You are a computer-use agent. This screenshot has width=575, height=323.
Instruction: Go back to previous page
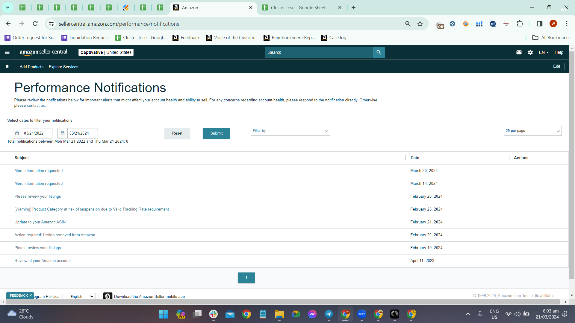tap(8, 24)
